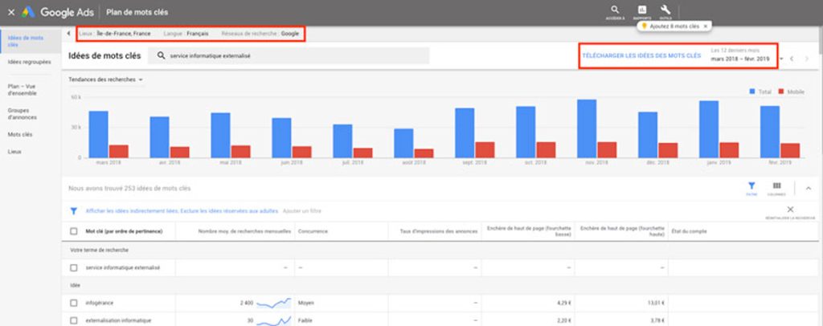This screenshot has width=823, height=326.
Task: Collapse the side panel with the left arrow
Action: pyautogui.click(x=68, y=34)
